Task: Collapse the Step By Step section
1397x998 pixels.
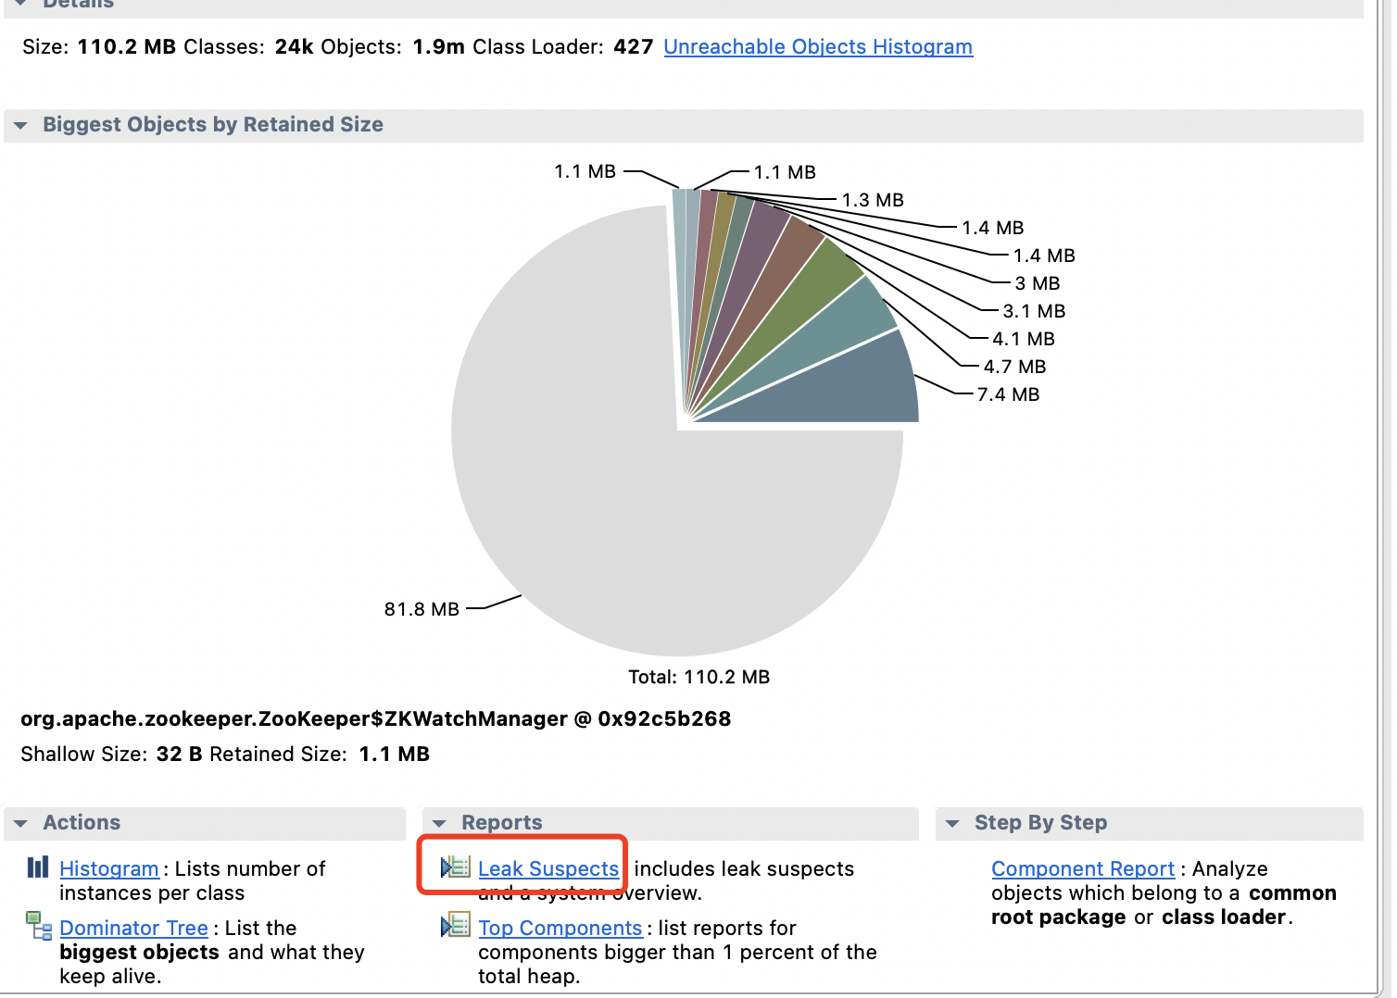Action: coord(952,823)
